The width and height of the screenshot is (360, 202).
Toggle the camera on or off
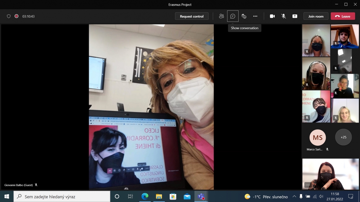272,16
